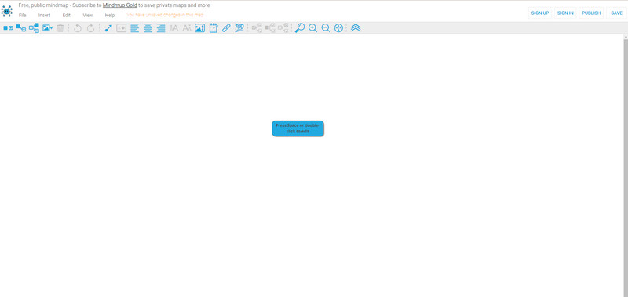
Task: Zoom out of the mind map
Action: [x=326, y=28]
